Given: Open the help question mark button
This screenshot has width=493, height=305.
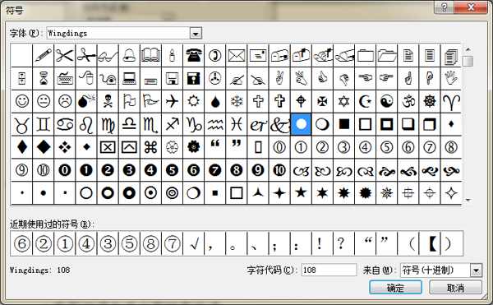Looking at the screenshot, I should [x=444, y=7].
